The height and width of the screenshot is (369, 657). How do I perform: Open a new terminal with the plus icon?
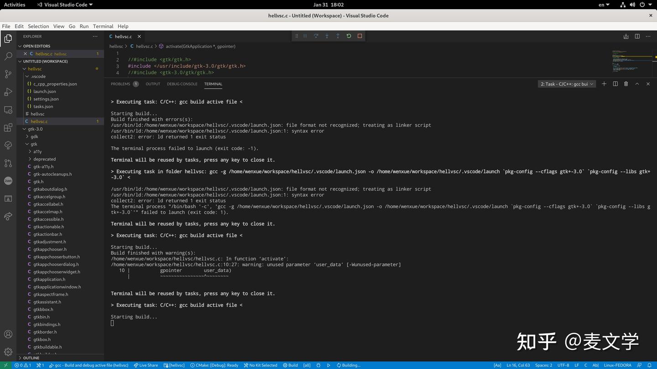click(x=604, y=84)
